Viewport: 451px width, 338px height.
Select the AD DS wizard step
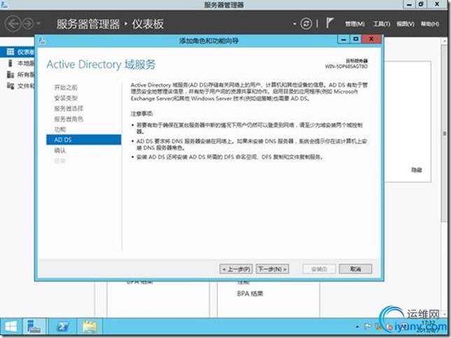pyautogui.click(x=84, y=140)
